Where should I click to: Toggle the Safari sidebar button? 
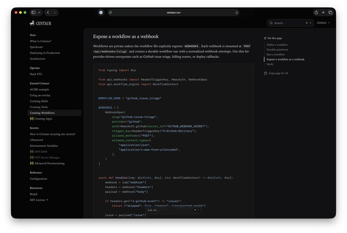point(34,12)
